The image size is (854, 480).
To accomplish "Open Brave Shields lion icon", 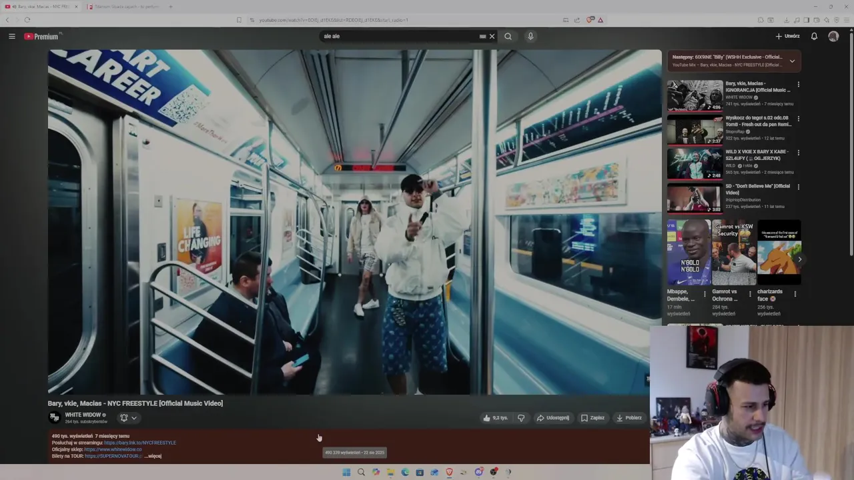I will [x=590, y=20].
